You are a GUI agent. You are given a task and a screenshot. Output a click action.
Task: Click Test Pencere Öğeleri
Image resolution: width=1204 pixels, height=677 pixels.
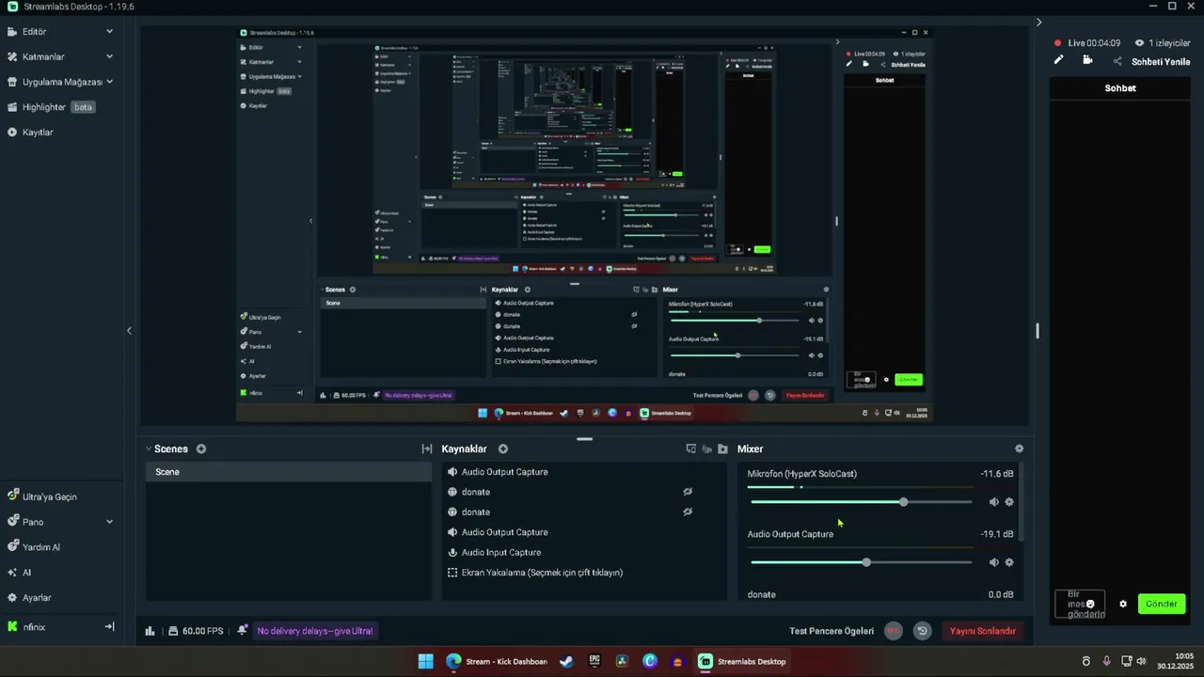click(x=832, y=631)
